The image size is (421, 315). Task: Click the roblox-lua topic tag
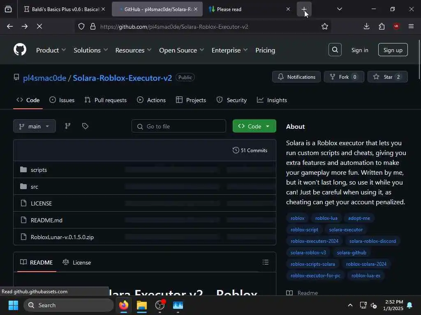[326, 218]
